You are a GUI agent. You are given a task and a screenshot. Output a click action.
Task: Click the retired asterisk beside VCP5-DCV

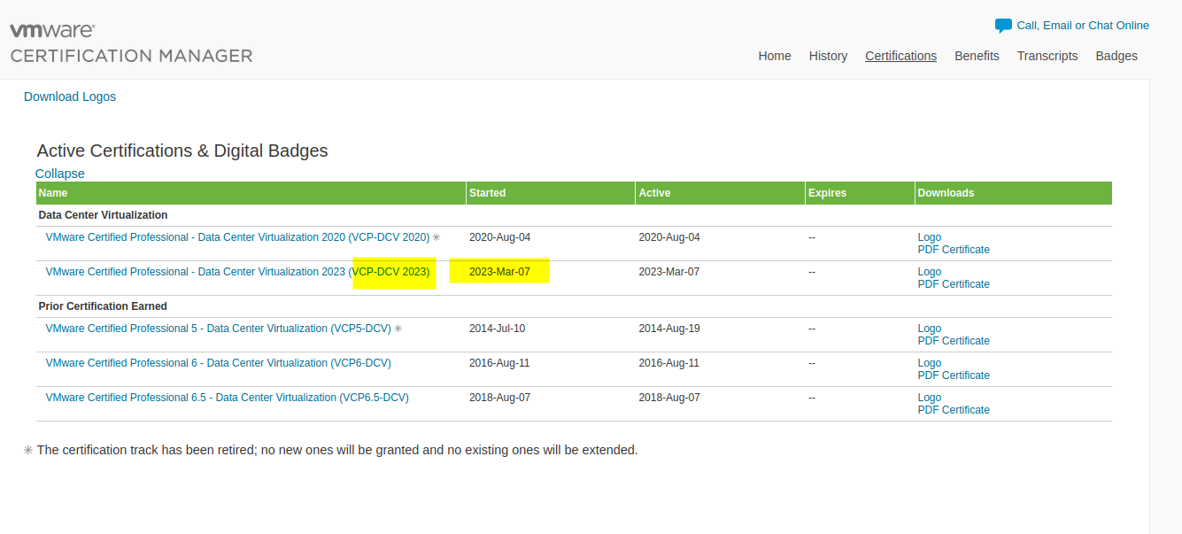pyautogui.click(x=398, y=329)
